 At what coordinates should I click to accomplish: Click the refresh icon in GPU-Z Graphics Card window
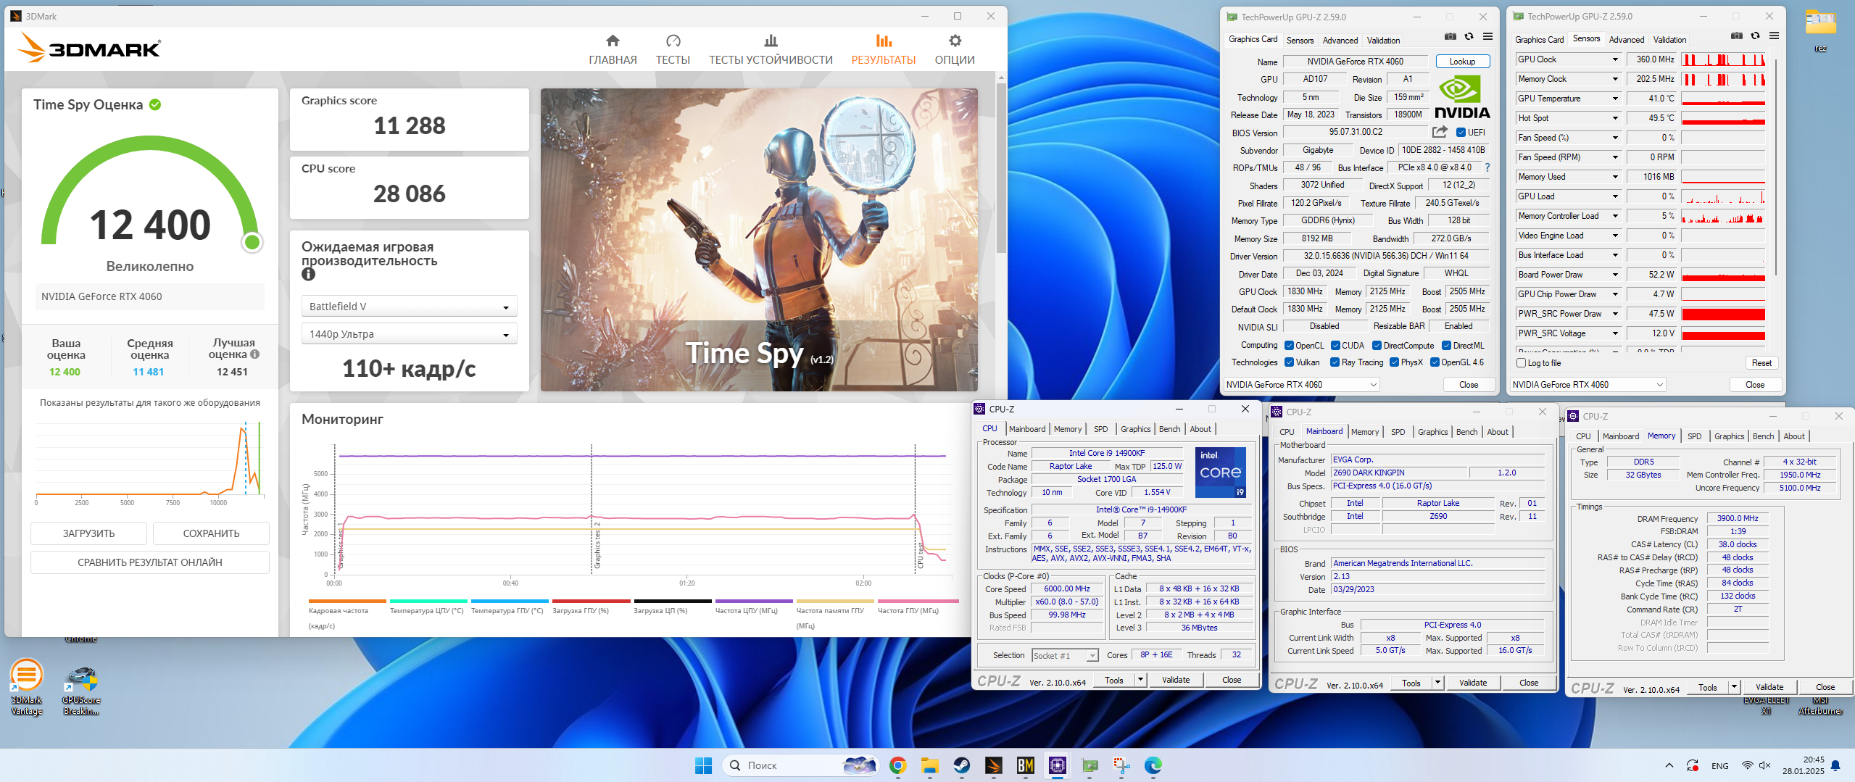[1469, 36]
